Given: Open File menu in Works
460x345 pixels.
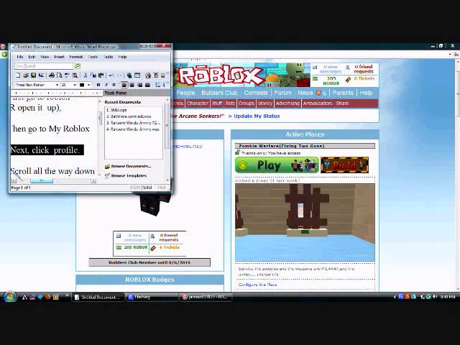Looking at the screenshot, I should click(x=19, y=57).
